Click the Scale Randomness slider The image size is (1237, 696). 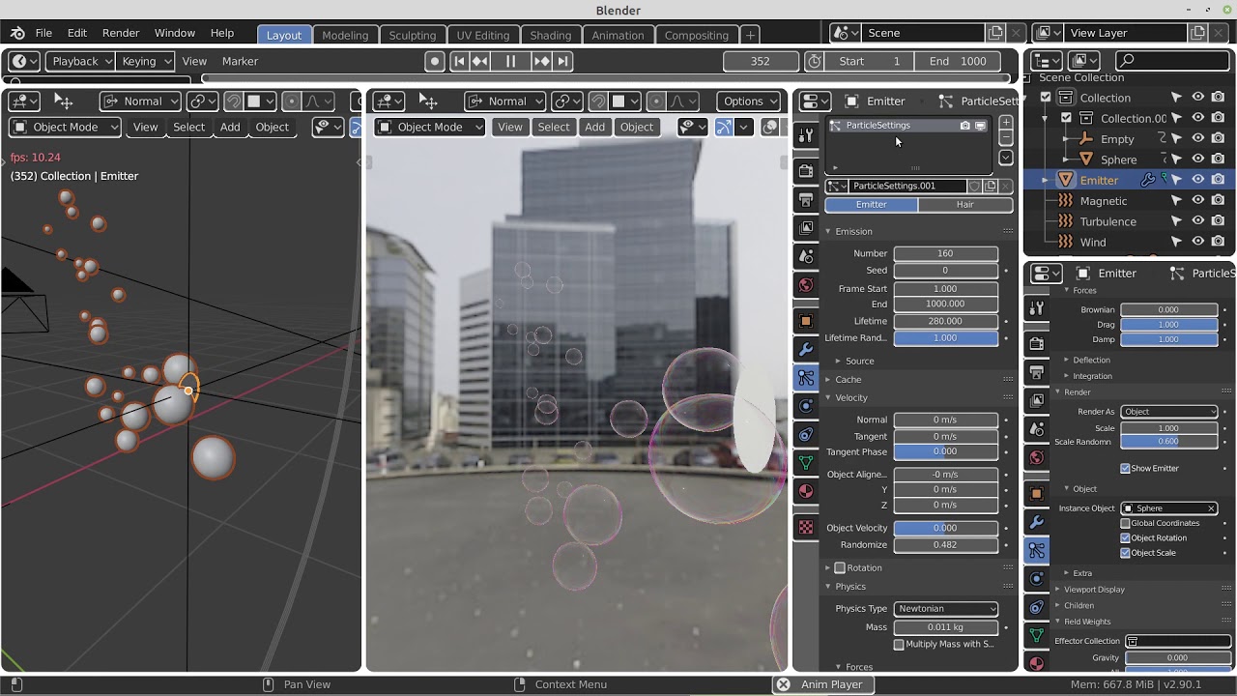tap(1168, 442)
